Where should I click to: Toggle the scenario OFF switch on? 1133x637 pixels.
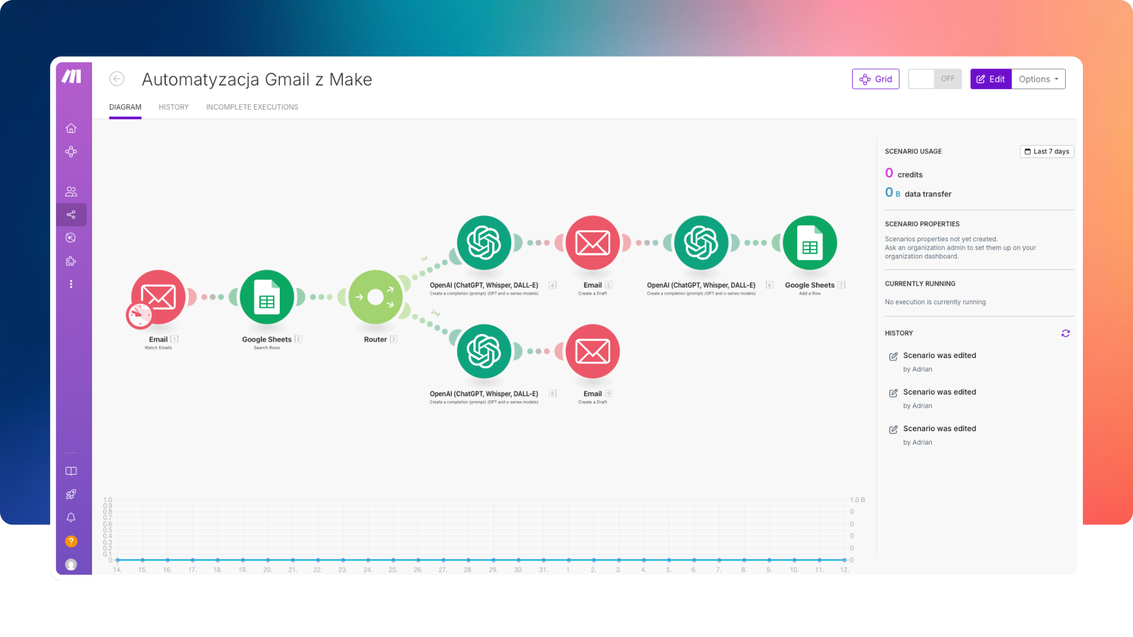click(x=935, y=79)
